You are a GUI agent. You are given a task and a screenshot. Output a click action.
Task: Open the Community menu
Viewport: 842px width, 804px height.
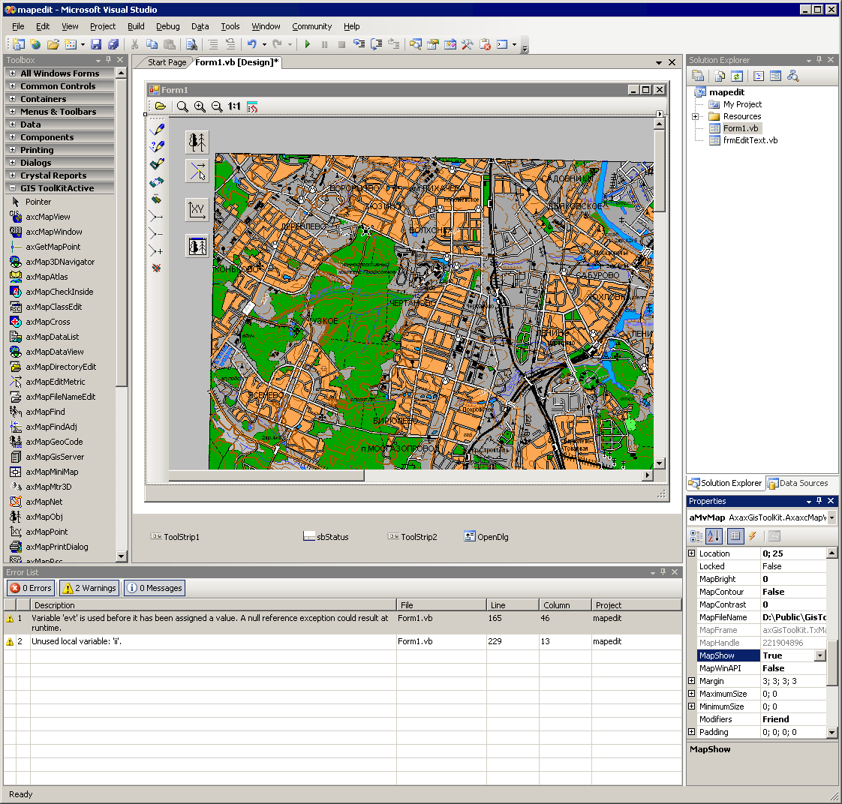coord(312,26)
